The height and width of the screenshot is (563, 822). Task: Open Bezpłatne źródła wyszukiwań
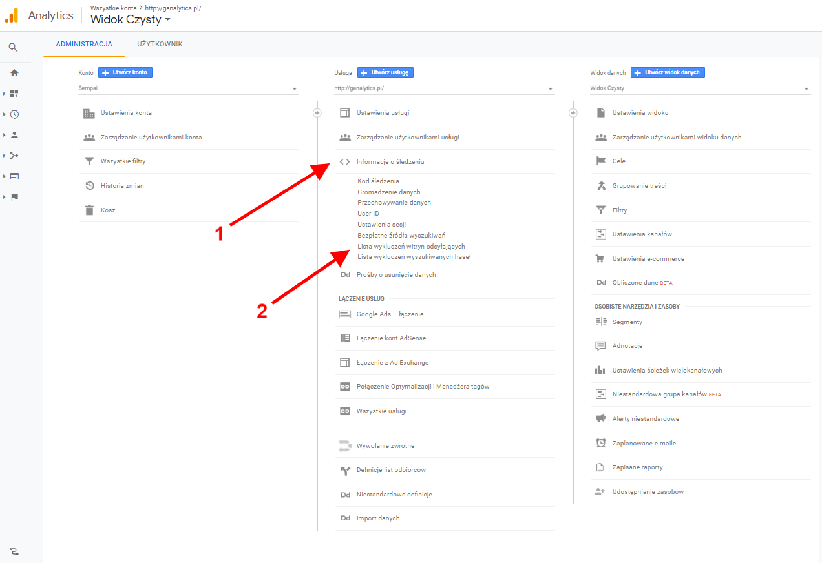[x=401, y=236]
